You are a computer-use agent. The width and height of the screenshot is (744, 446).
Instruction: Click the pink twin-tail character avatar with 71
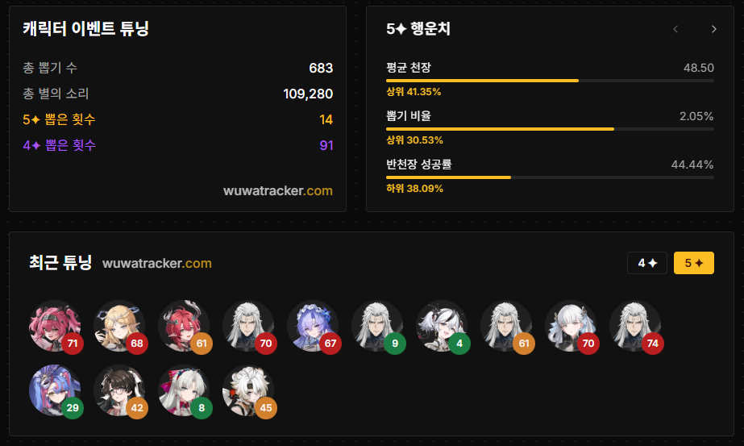[x=55, y=326]
